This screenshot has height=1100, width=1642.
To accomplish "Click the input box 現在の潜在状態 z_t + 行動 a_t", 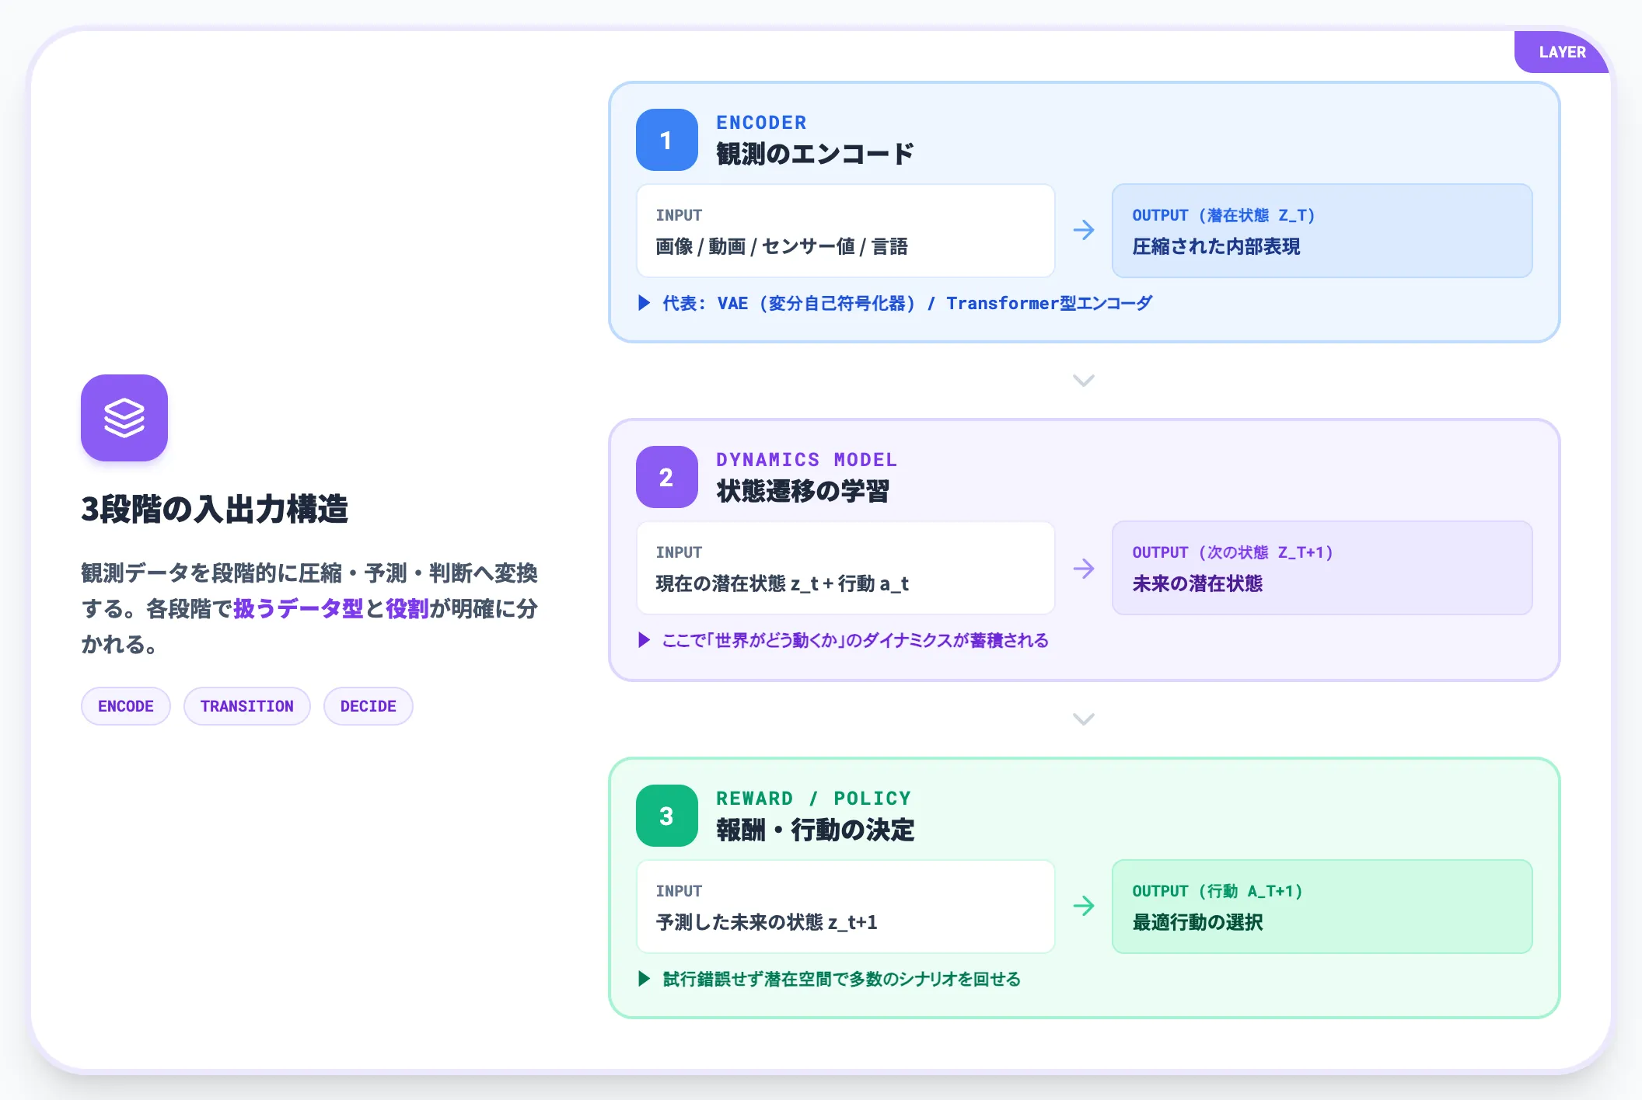I will [x=846, y=568].
